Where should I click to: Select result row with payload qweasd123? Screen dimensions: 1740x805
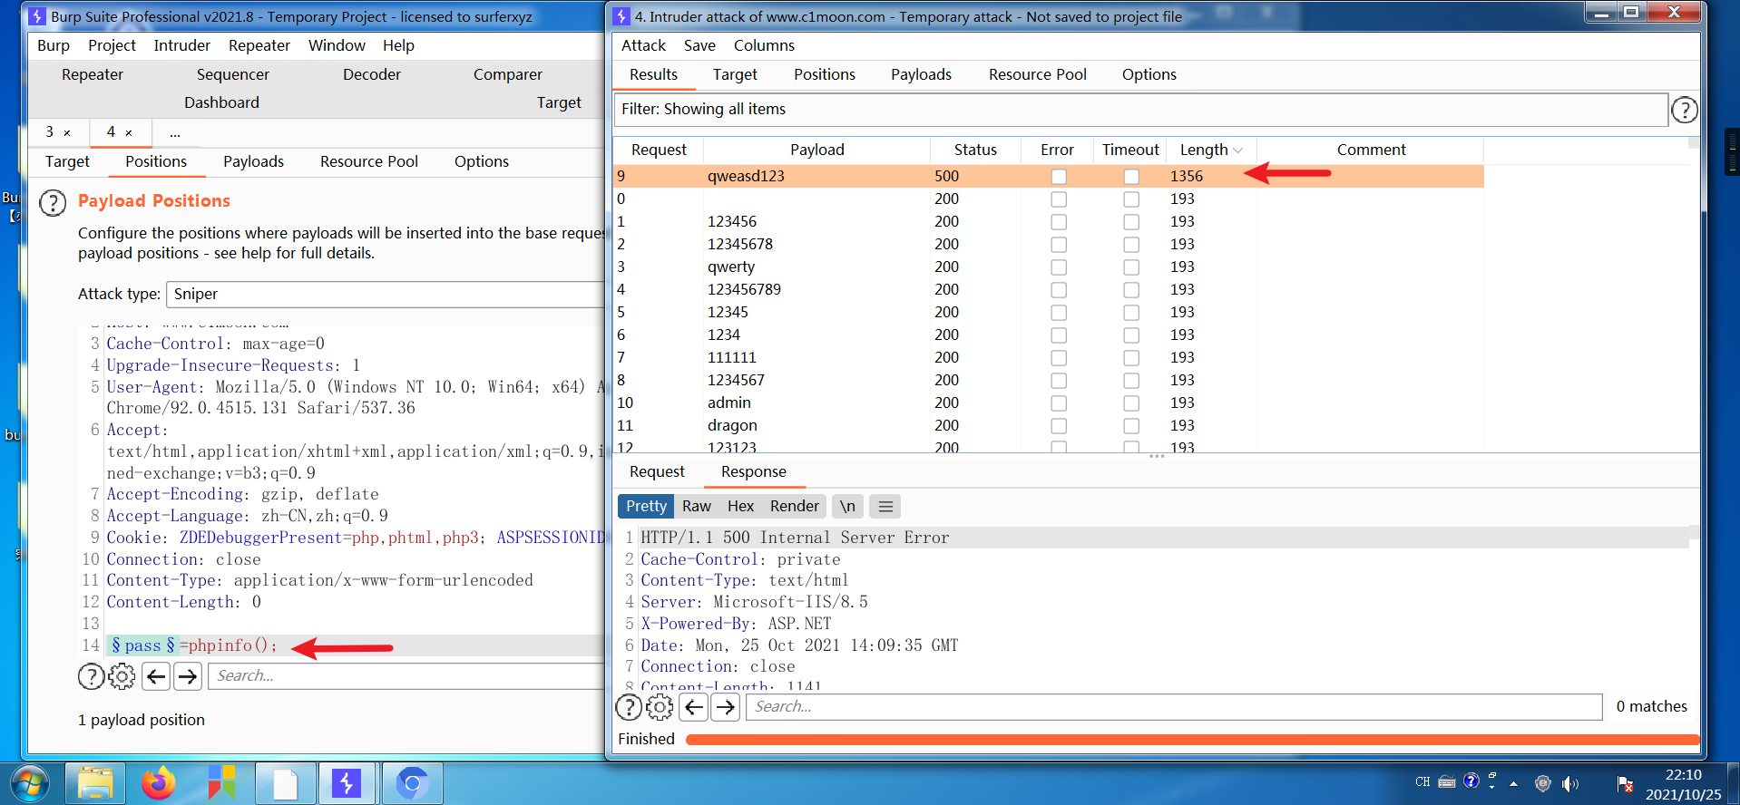[x=1048, y=177]
